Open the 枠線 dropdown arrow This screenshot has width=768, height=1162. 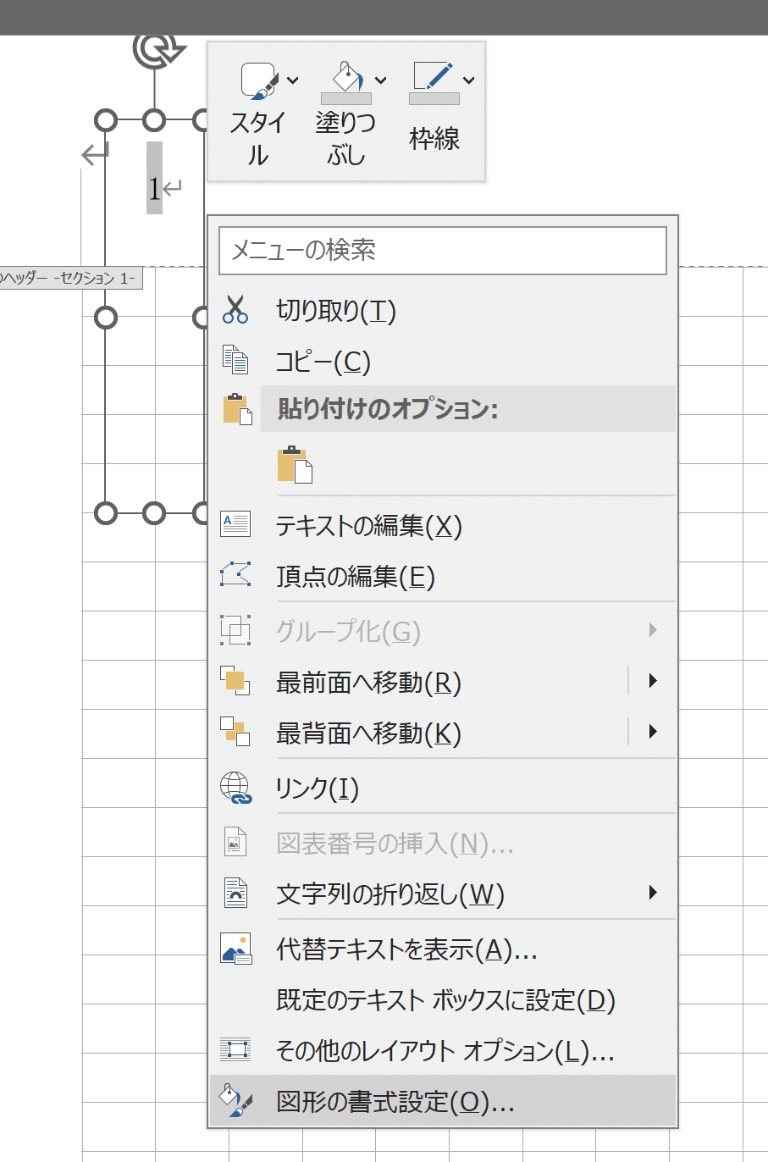coord(468,80)
